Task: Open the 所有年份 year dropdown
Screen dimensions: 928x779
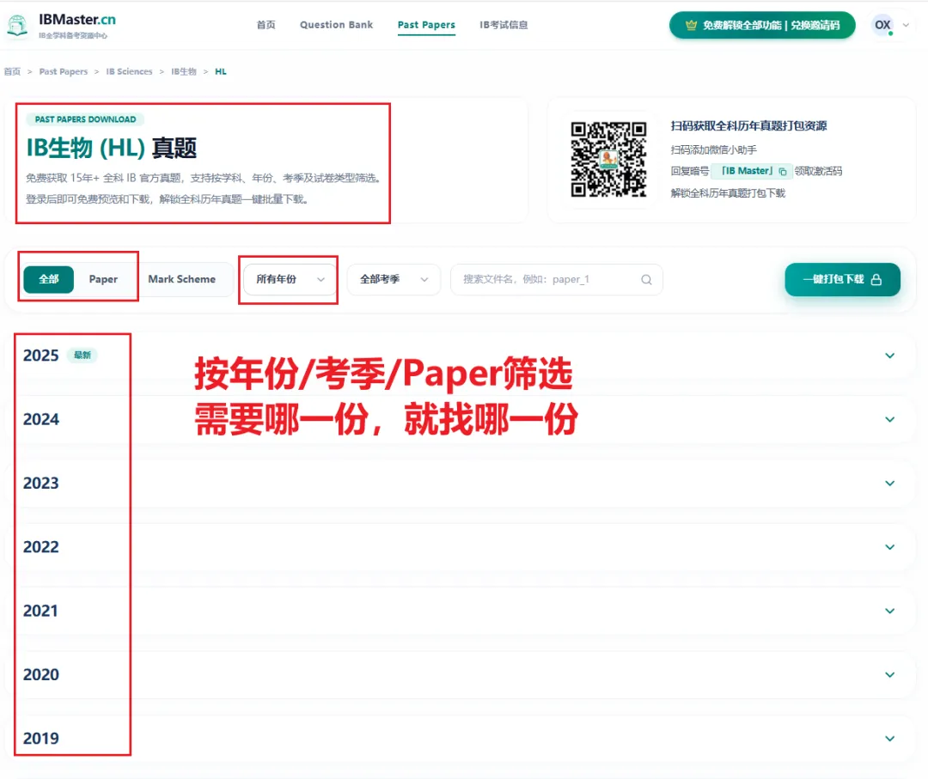Action: [x=290, y=279]
